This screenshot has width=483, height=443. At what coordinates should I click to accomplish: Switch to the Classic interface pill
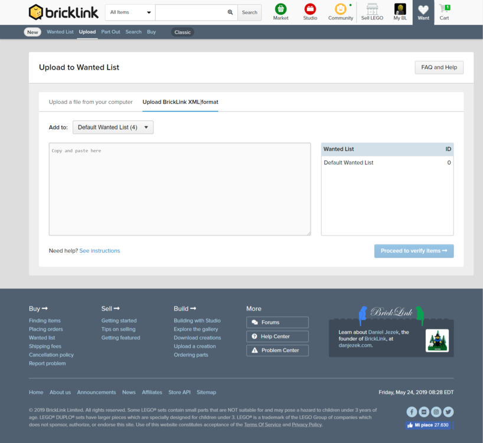click(x=182, y=32)
